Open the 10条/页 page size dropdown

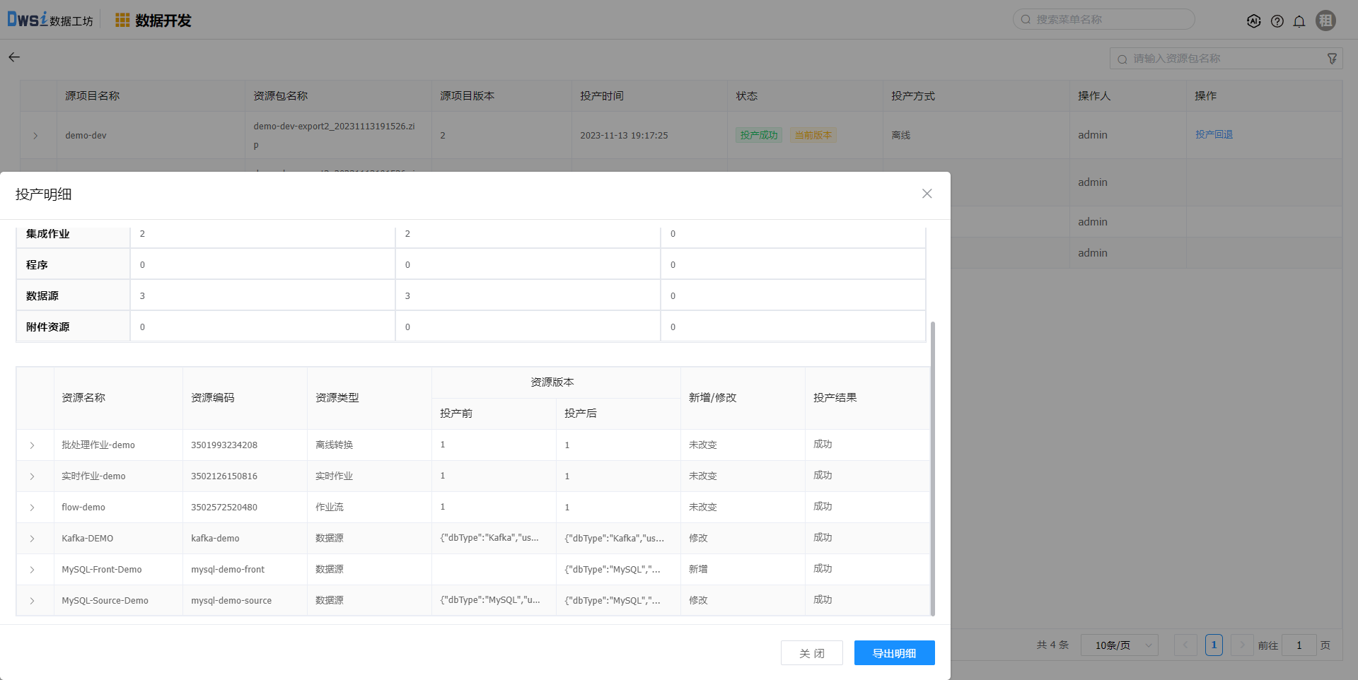(x=1119, y=645)
